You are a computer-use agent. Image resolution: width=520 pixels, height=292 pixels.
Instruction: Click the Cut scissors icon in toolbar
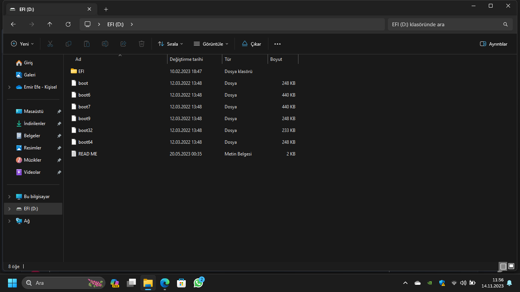tap(50, 44)
